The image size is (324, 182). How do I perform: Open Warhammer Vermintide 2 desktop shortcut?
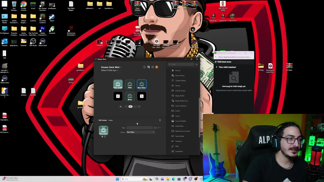click(x=71, y=31)
